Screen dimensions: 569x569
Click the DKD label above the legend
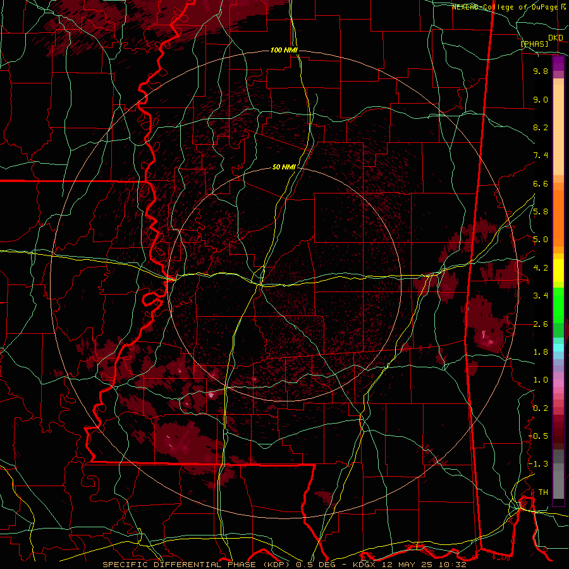point(555,38)
